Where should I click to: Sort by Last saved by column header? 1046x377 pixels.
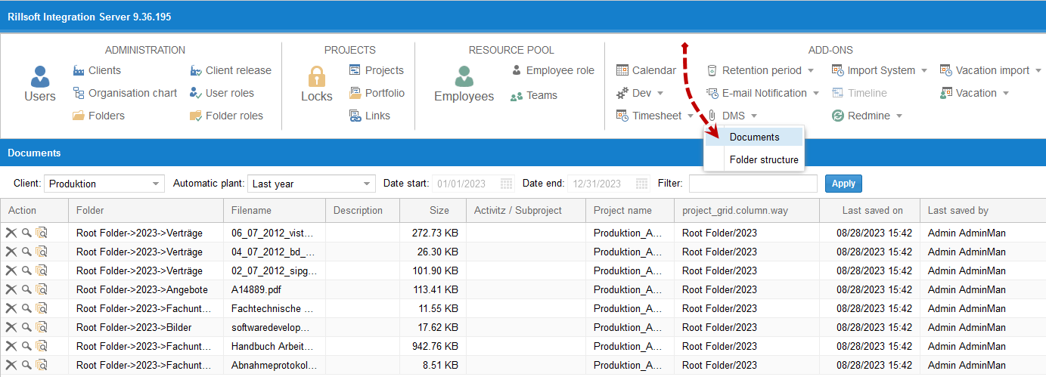982,211
